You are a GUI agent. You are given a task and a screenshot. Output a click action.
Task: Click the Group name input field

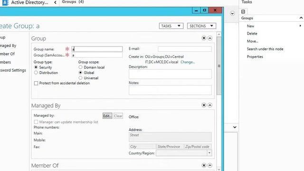pos(97,49)
